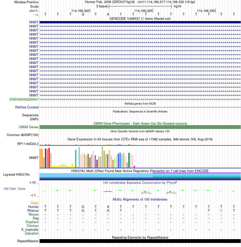Open the GTEx Gene Expression track title

tap(140, 139)
